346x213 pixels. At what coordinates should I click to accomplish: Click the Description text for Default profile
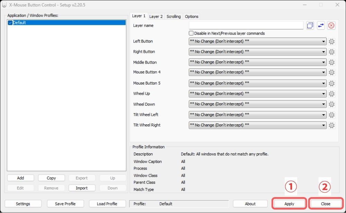tap(225, 154)
